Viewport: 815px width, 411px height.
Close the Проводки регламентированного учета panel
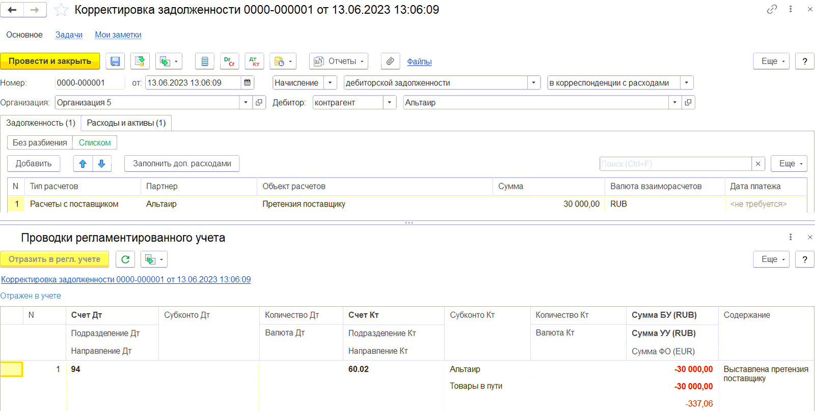click(x=810, y=237)
